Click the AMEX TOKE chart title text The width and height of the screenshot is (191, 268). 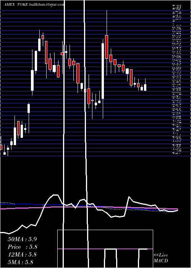tap(34, 5)
